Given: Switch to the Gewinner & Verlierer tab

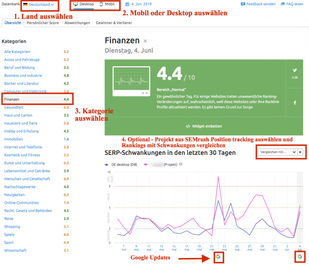Looking at the screenshot, I should coord(114,23).
